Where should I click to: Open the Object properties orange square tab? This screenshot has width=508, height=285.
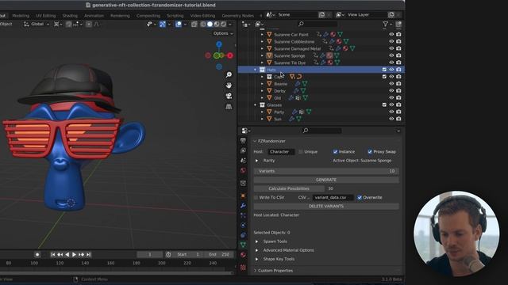click(243, 196)
